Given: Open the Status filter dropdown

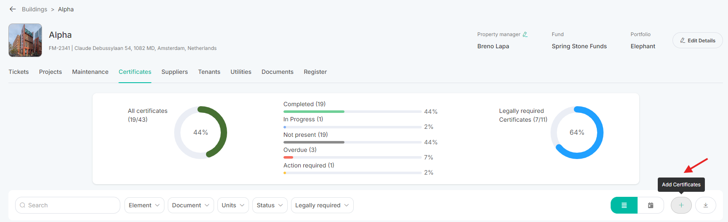Looking at the screenshot, I should tap(270, 205).
